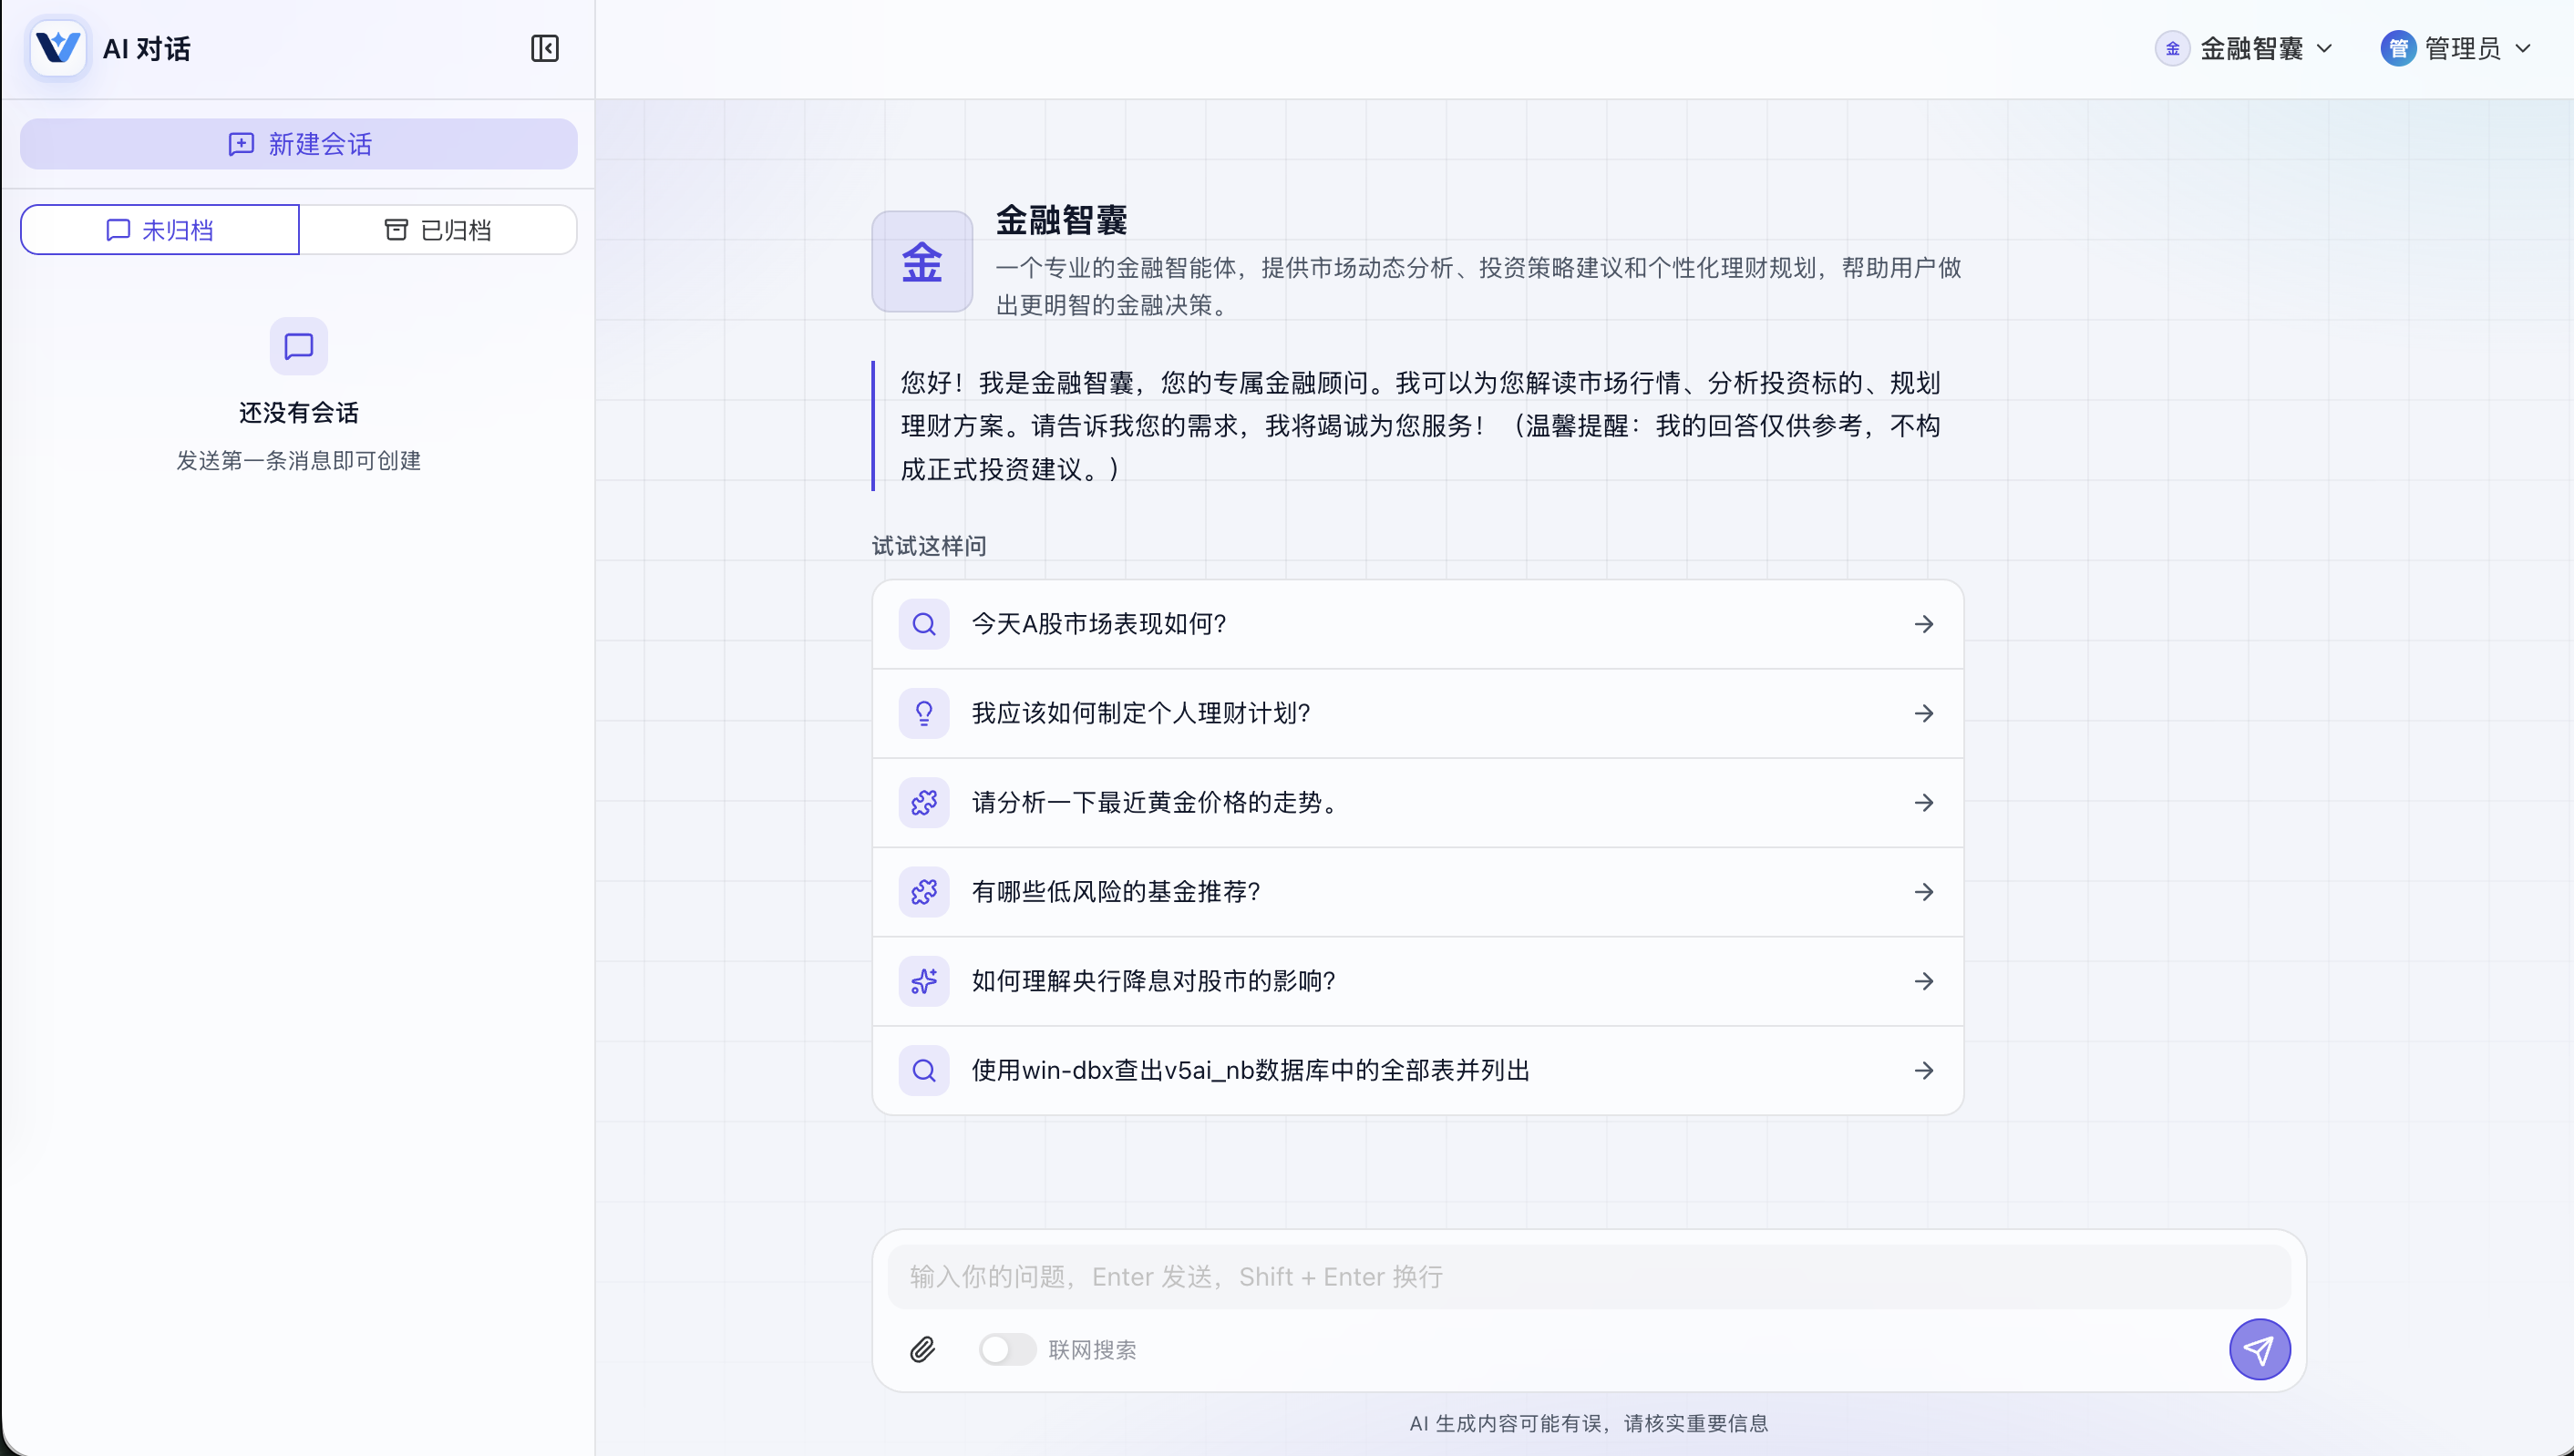Click the 试试这样问 label
Viewport: 2574px width, 1456px height.
(x=929, y=546)
